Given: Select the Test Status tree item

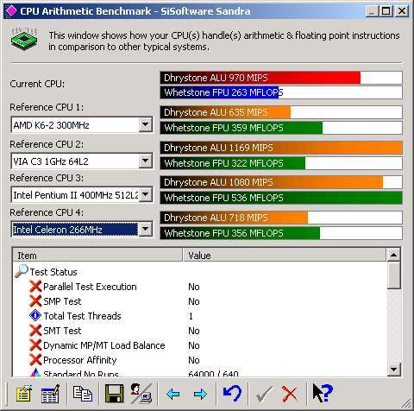Looking at the screenshot, I should pyautogui.click(x=53, y=272).
